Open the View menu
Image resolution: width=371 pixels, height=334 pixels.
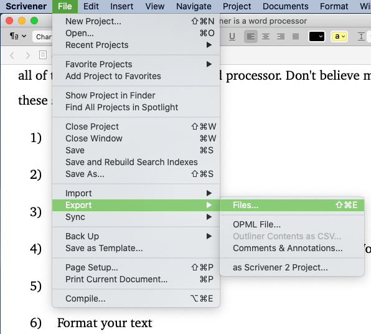click(155, 6)
